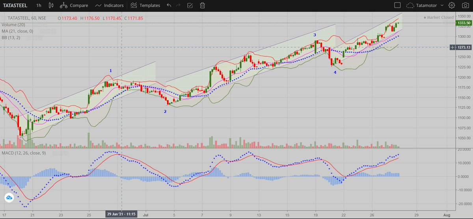Click the Compare symbols icon

coord(63,6)
